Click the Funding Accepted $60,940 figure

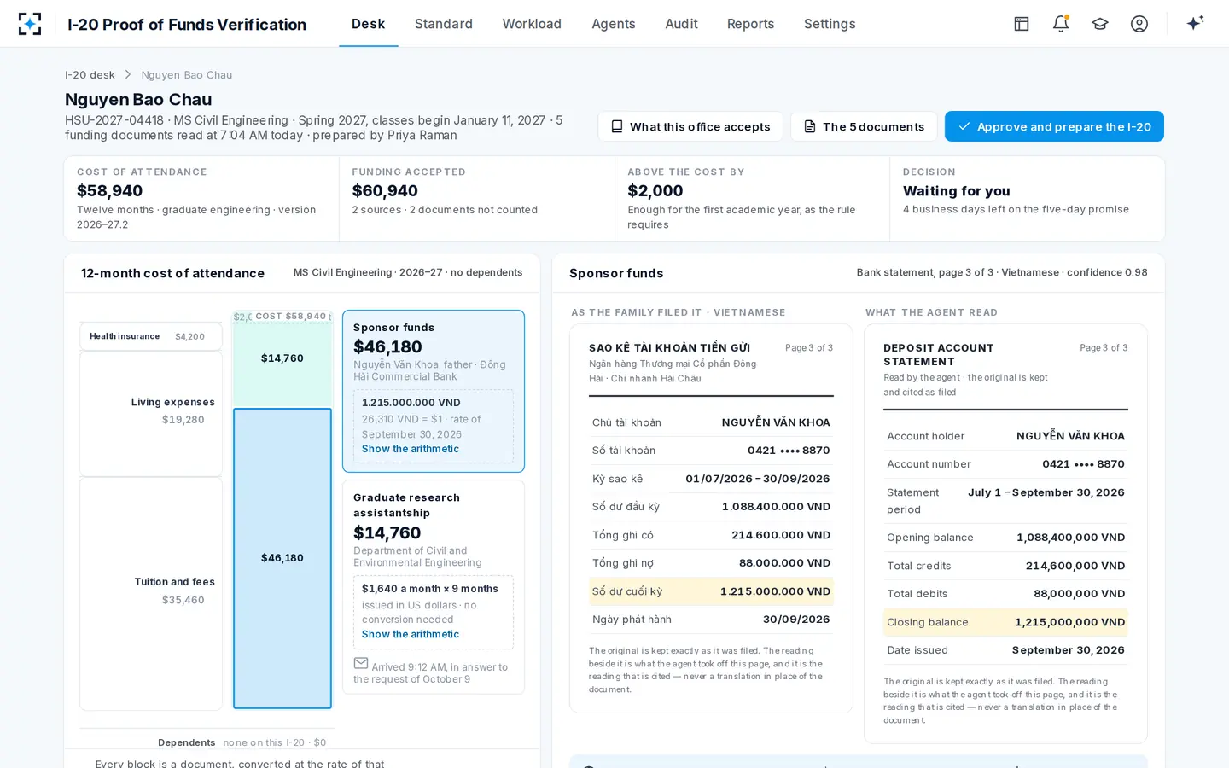385,191
